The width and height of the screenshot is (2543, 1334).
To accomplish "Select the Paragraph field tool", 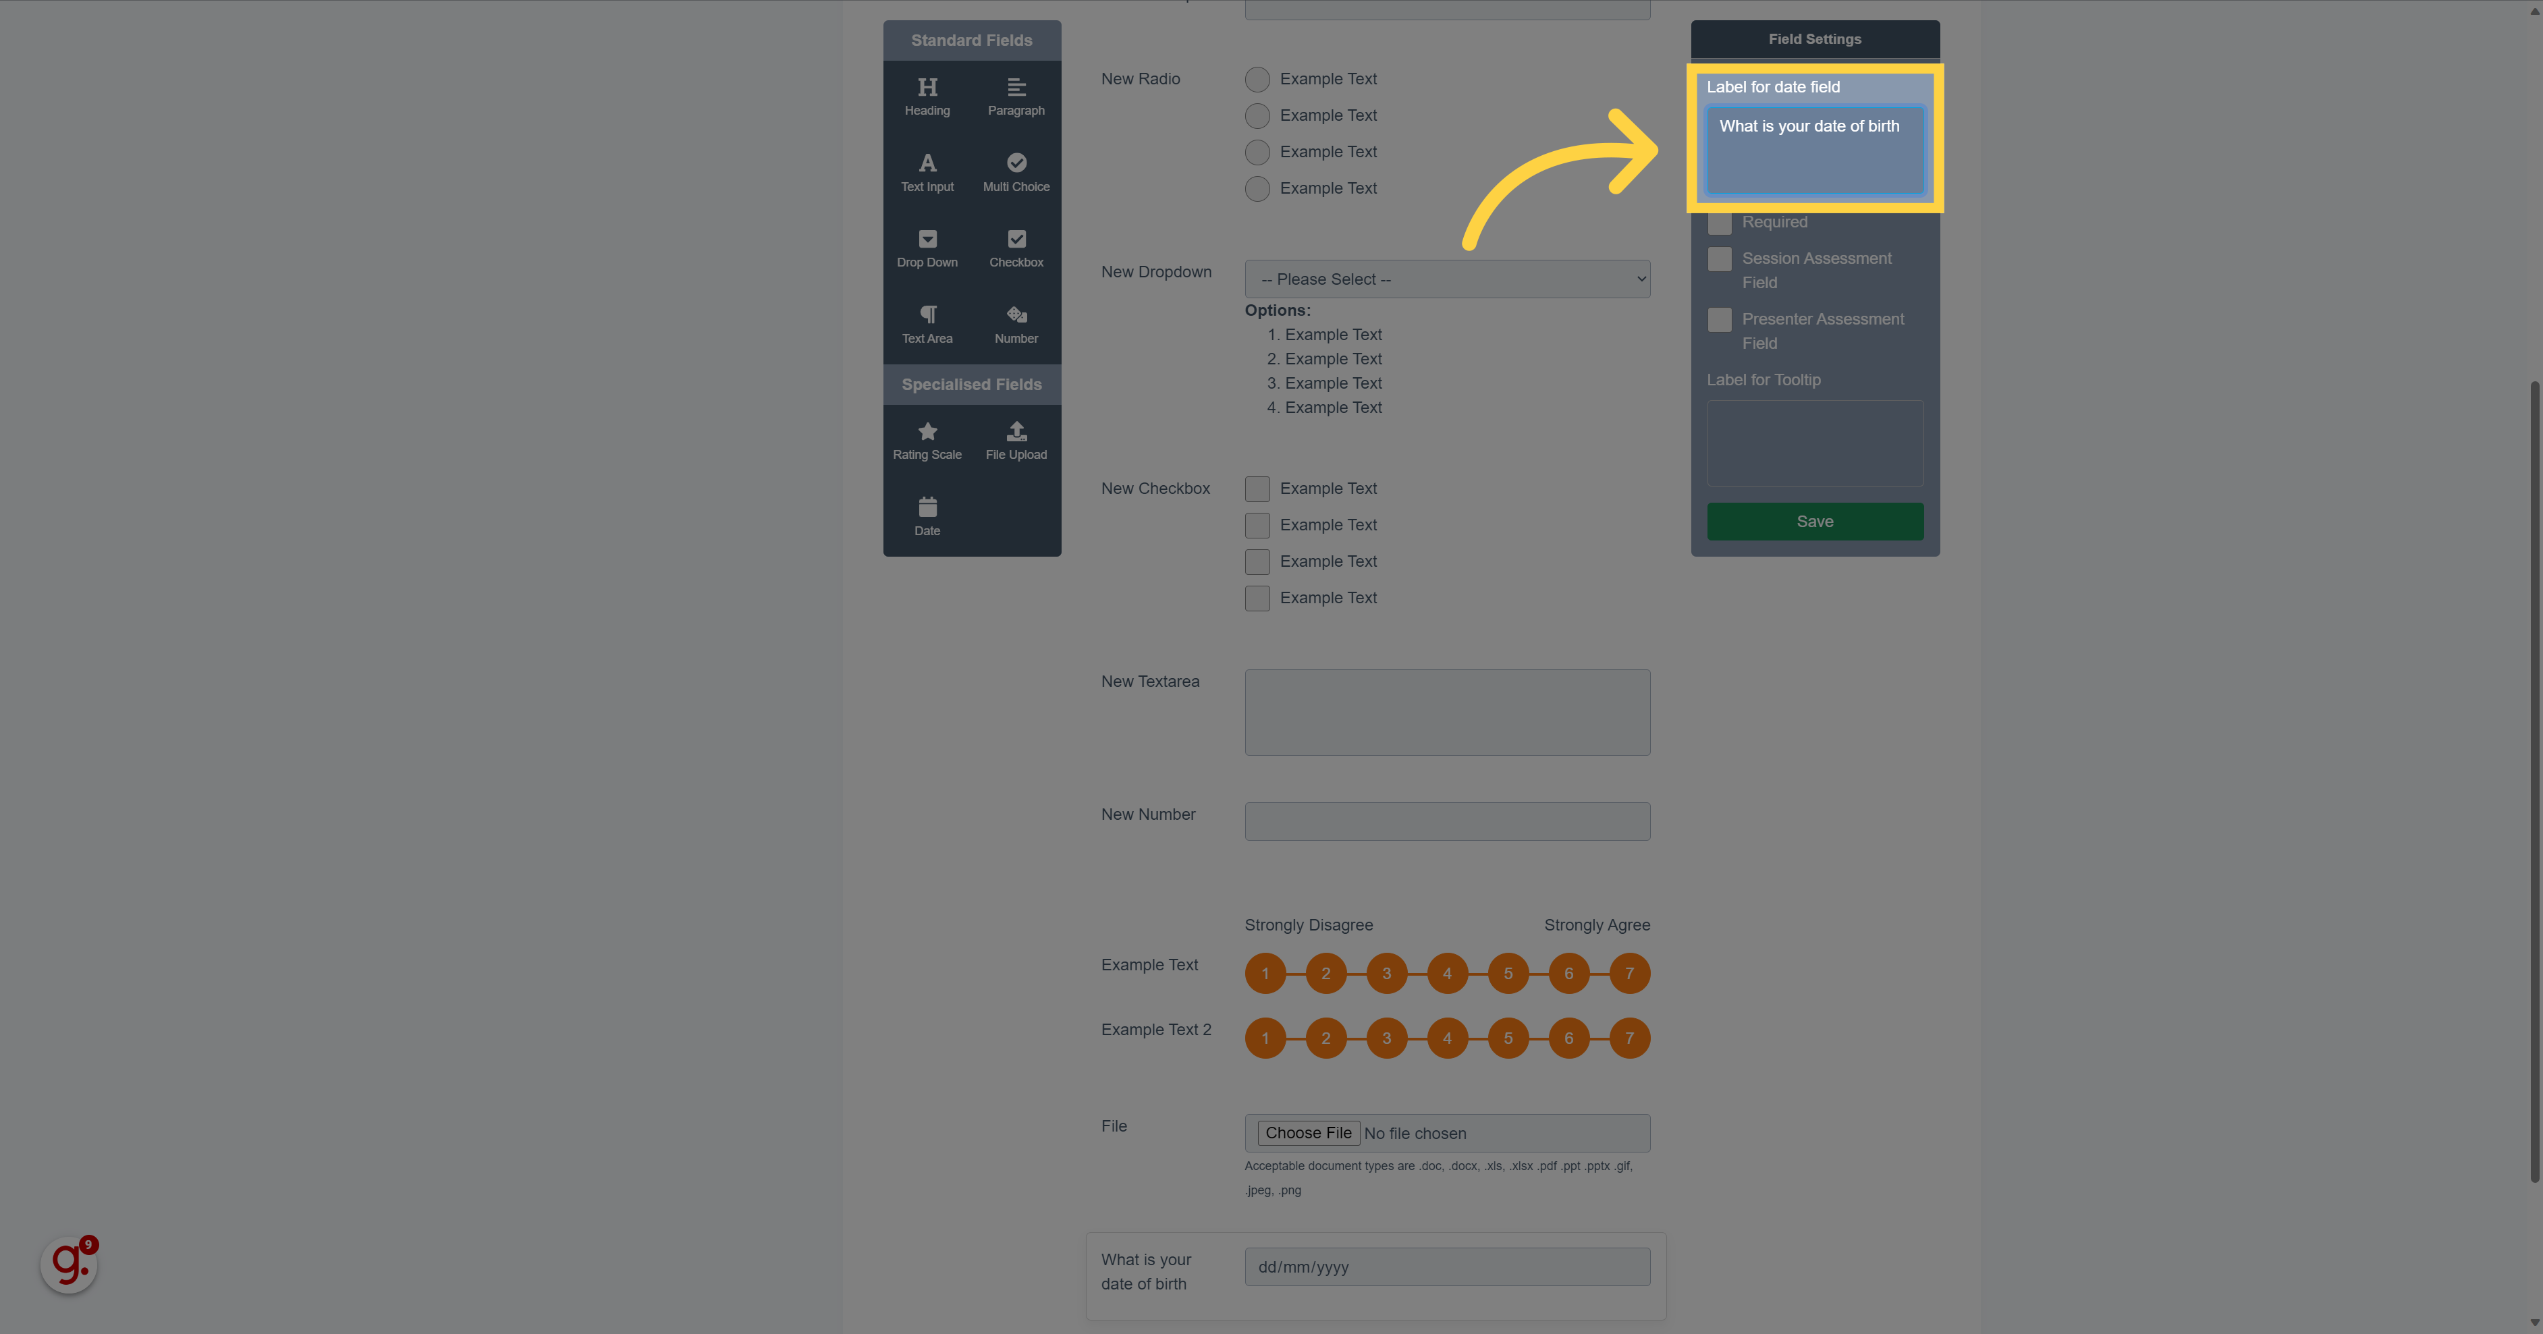I will point(1016,96).
